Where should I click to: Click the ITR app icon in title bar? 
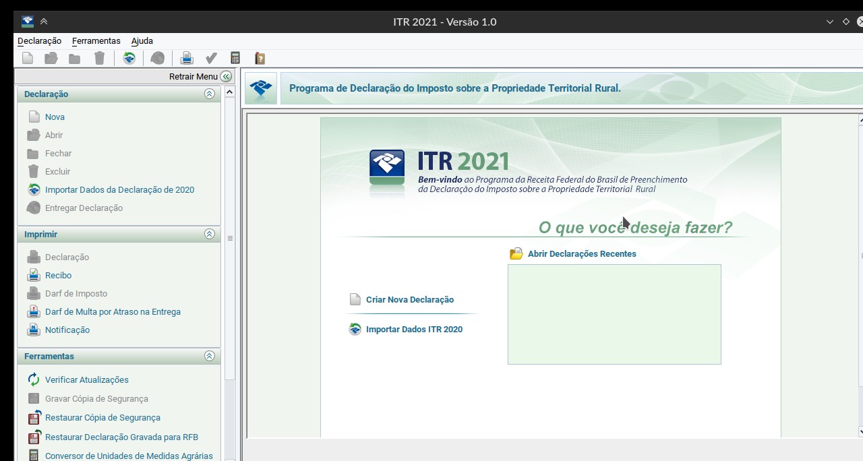coord(27,22)
